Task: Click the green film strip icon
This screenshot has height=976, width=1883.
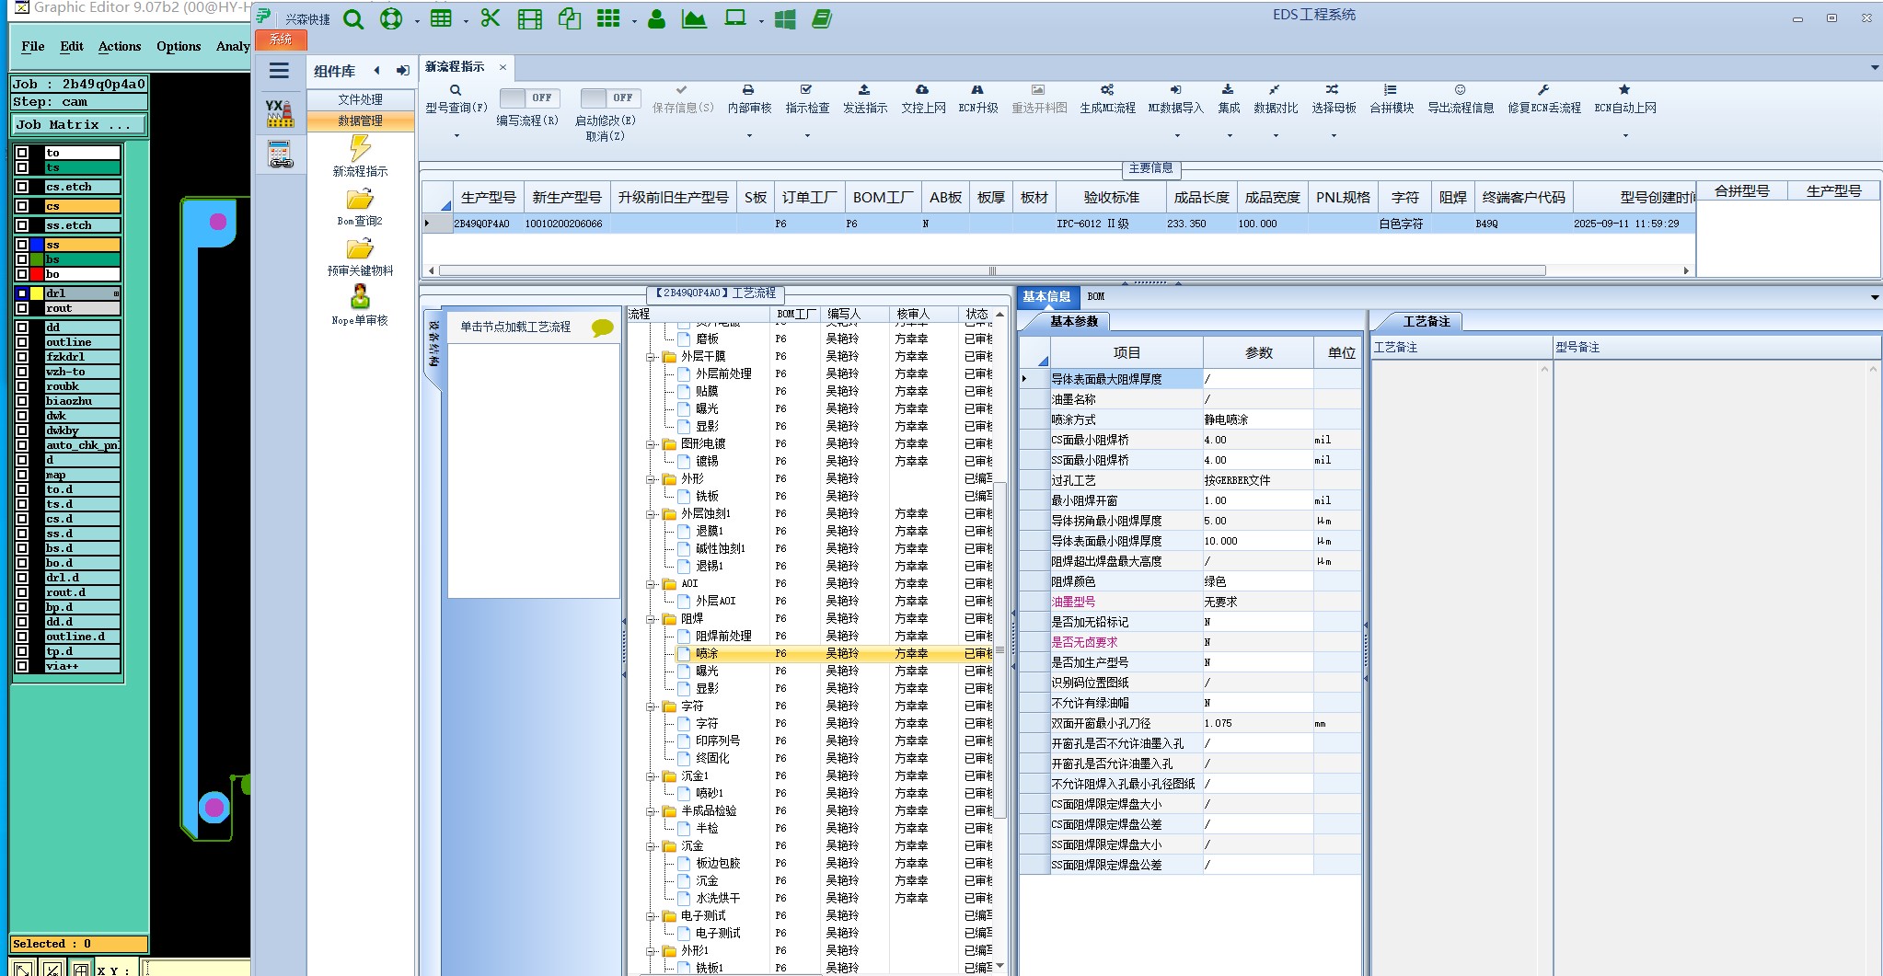Action: click(530, 19)
